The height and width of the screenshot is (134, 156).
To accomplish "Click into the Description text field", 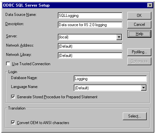I will [x=90, y=25].
